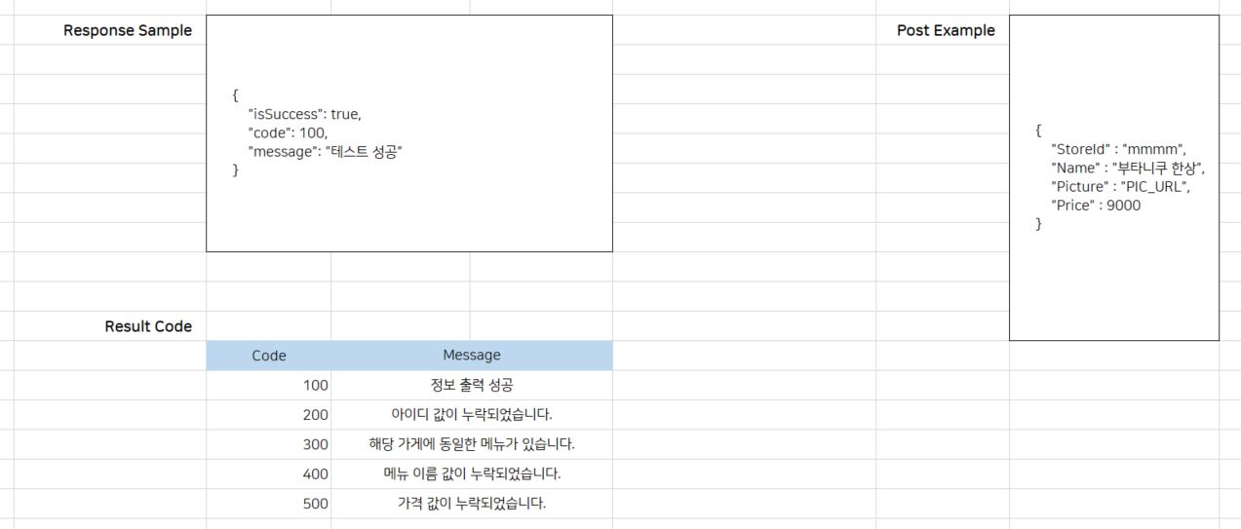1241x529 pixels.
Task: Select the cell containing code 100
Action: click(268, 385)
